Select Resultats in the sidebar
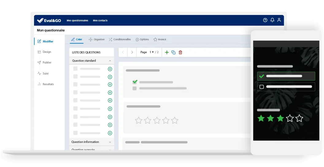 click(46, 84)
